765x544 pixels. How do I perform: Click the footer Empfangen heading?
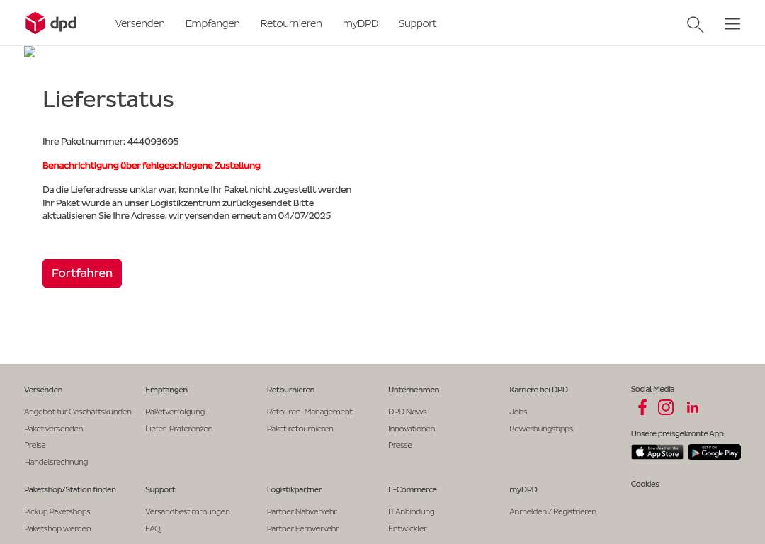point(166,390)
